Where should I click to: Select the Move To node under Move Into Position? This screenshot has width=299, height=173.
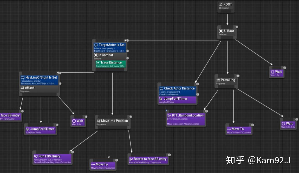tap(102, 165)
